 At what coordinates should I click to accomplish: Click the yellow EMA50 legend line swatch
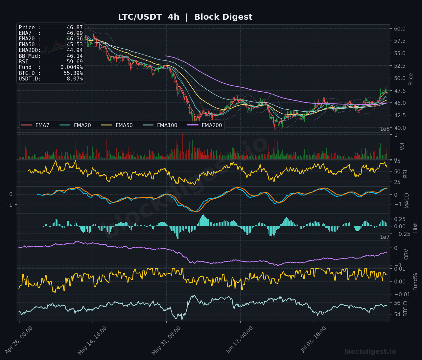pyautogui.click(x=106, y=125)
